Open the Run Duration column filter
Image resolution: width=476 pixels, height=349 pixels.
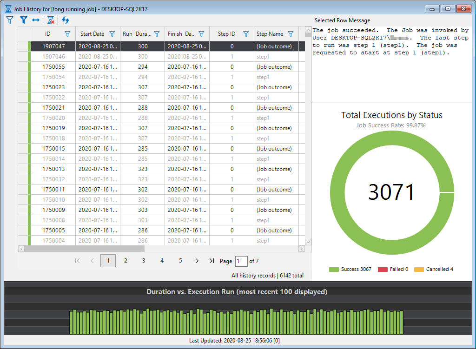tap(157, 34)
